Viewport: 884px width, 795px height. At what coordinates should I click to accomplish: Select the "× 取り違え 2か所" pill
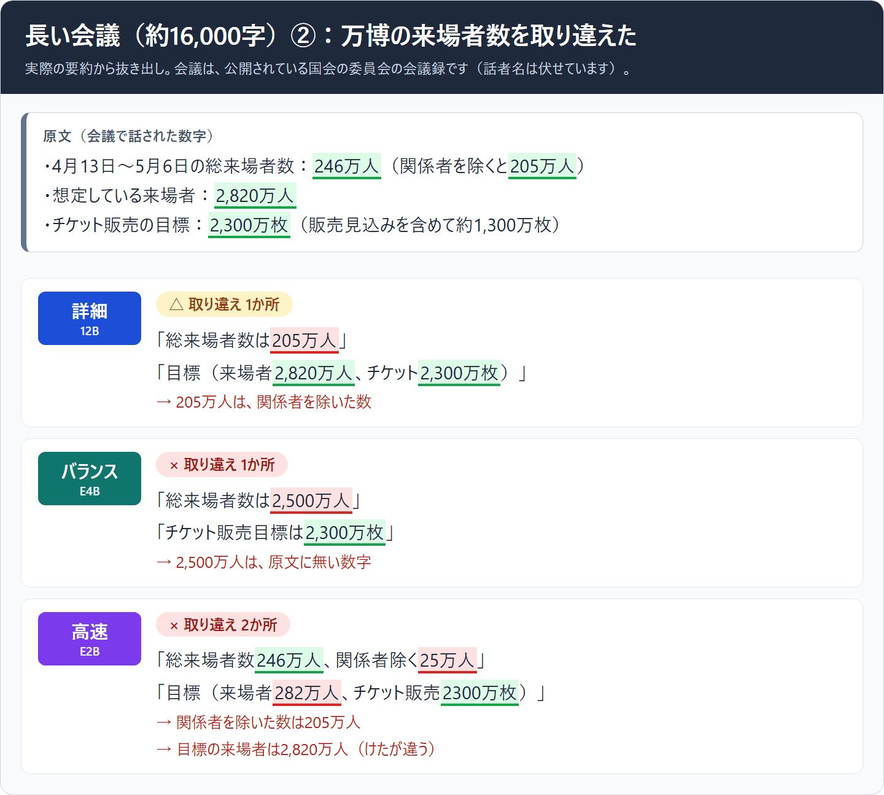click(x=223, y=625)
